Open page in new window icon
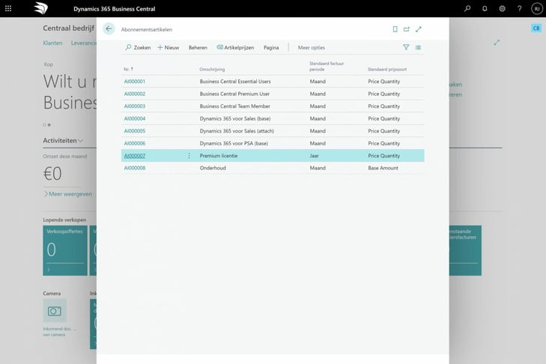 point(407,29)
